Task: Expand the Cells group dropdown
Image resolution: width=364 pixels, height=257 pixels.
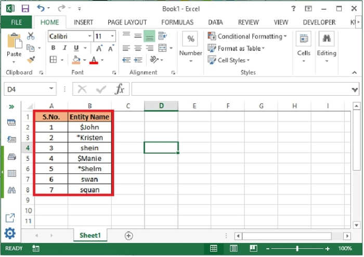Action: [304, 61]
